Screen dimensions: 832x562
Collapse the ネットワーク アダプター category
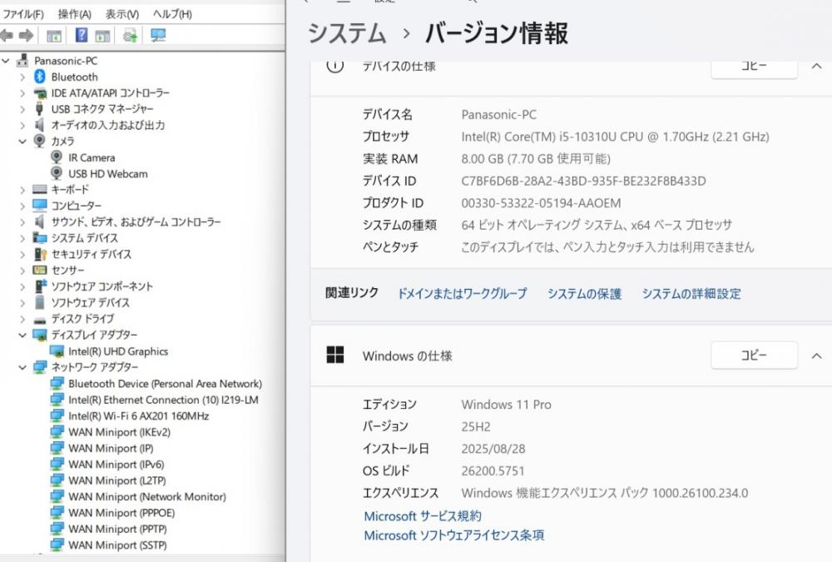pos(22,367)
